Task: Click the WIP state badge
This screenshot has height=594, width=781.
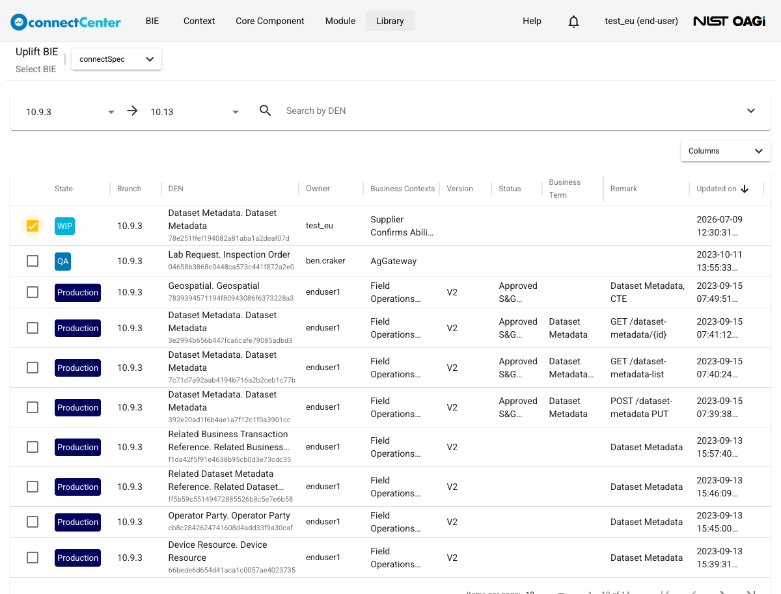Action: click(65, 226)
